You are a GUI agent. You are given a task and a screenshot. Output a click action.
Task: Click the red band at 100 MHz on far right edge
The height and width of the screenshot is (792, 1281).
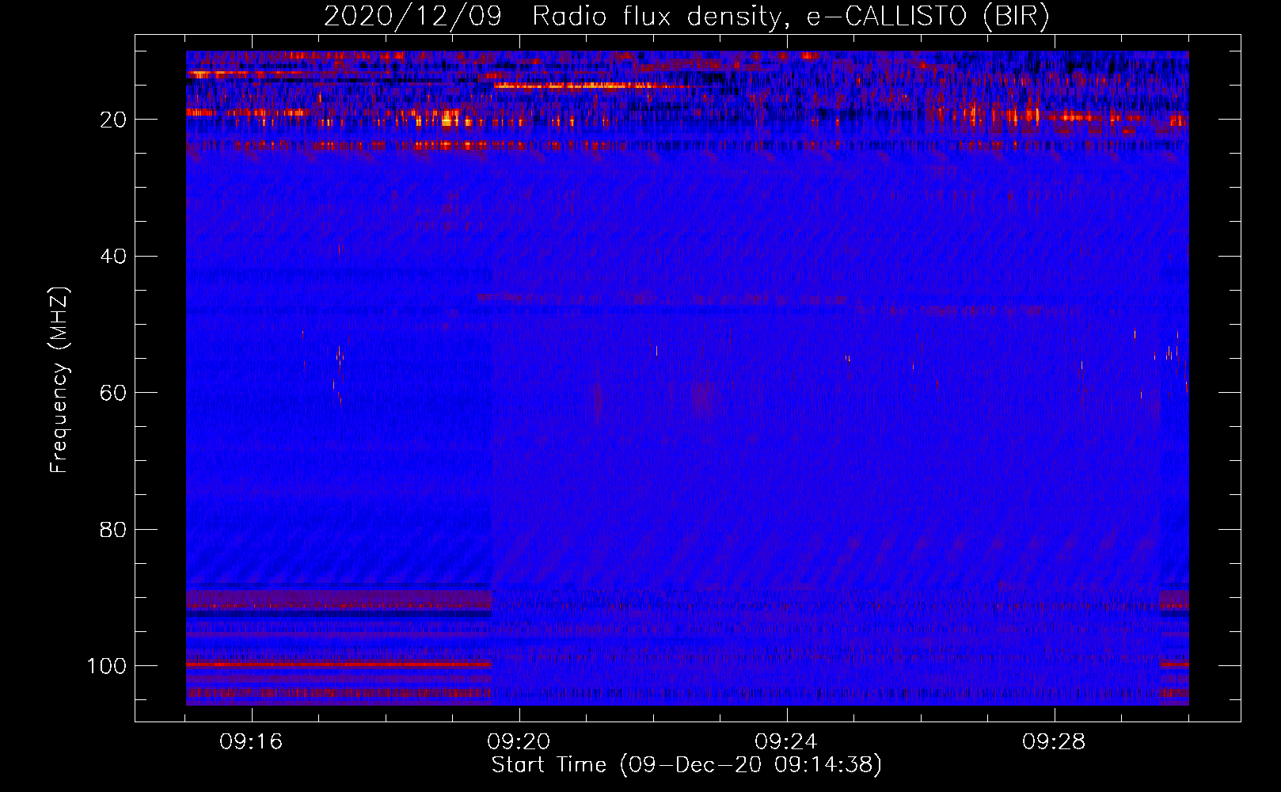coord(1175,665)
